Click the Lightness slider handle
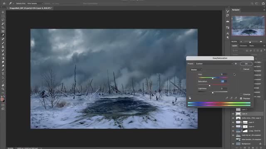The width and height of the screenshot is (266, 149). tap(213, 93)
